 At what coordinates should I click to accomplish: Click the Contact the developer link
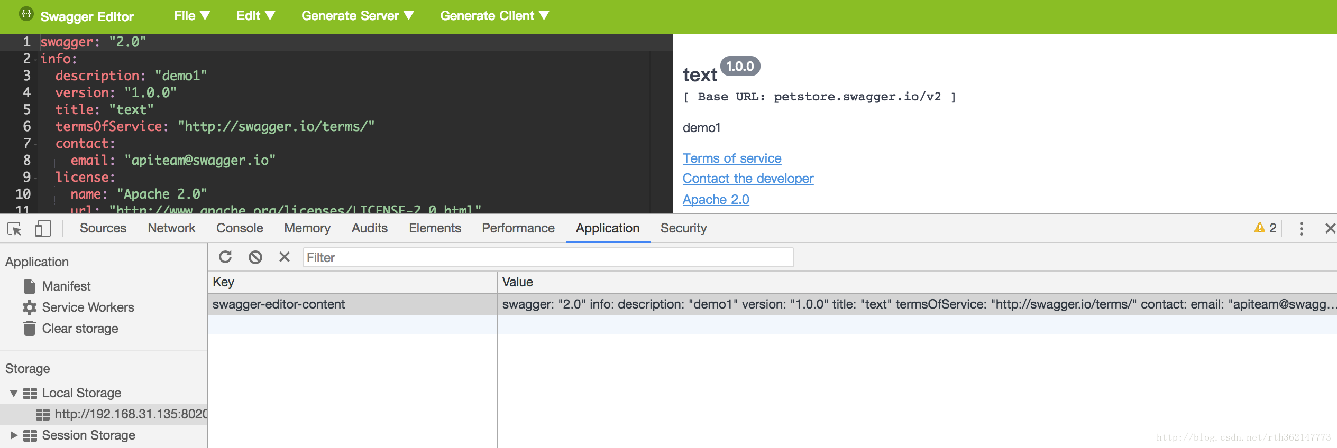click(x=748, y=179)
